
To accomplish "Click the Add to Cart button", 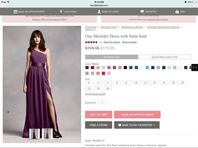I will (x=98, y=115).
